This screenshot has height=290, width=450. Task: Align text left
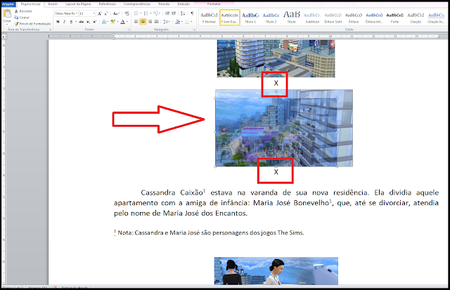pos(136,22)
